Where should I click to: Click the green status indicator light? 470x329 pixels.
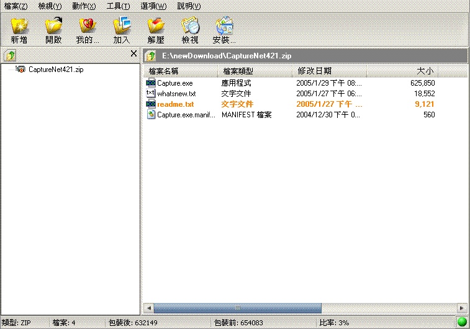point(462,322)
